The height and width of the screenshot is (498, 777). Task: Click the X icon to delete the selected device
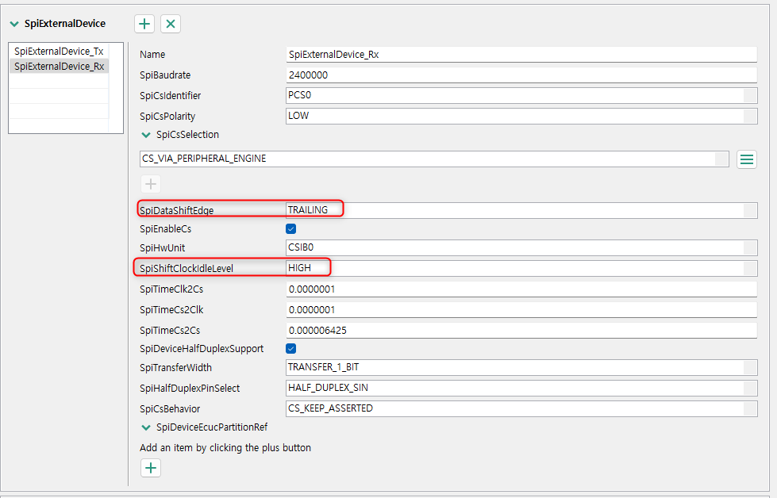click(x=170, y=24)
